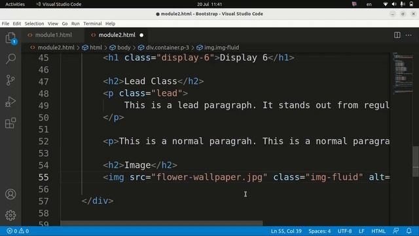The width and height of the screenshot is (419, 236).
Task: Open the Help menu
Action: click(x=110, y=24)
